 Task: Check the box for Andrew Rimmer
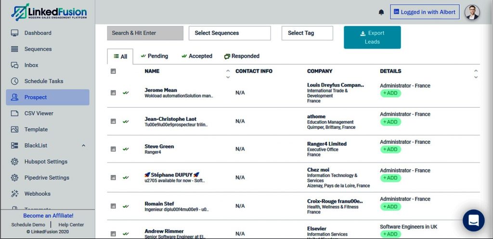[x=113, y=234]
